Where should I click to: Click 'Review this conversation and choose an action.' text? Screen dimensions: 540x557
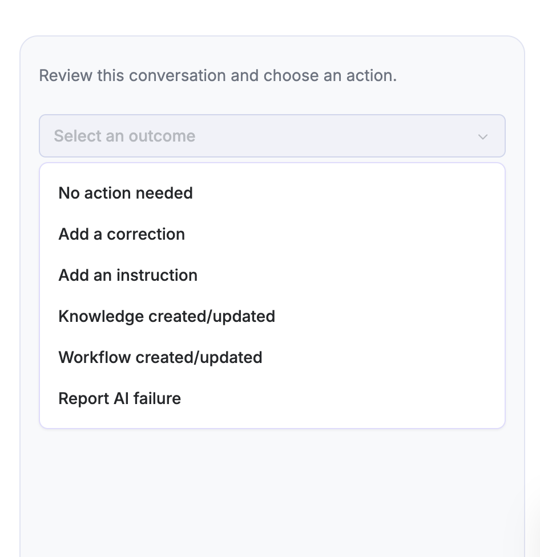pyautogui.click(x=218, y=76)
